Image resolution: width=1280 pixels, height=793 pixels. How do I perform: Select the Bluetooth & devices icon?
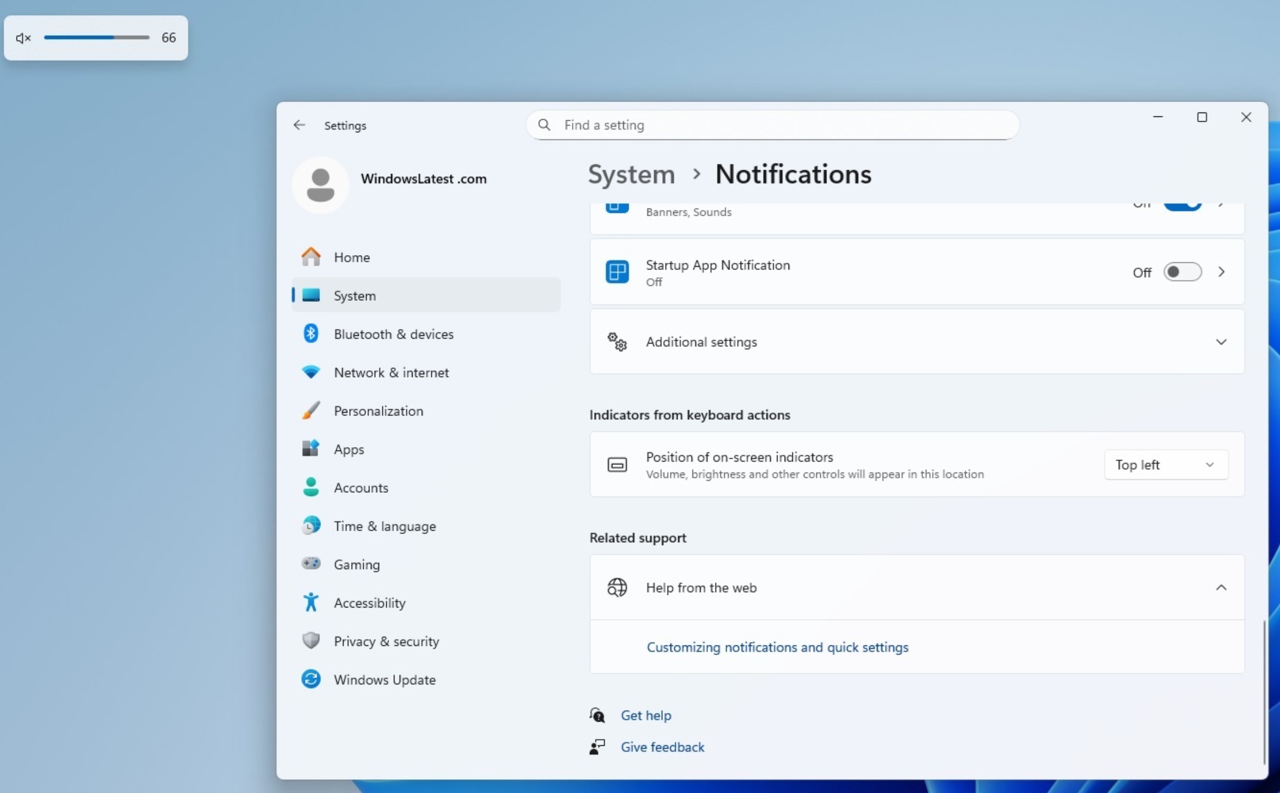(311, 333)
